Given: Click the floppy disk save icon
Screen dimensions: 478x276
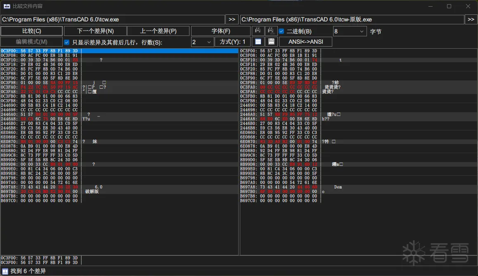Looking at the screenshot, I should tap(271, 42).
